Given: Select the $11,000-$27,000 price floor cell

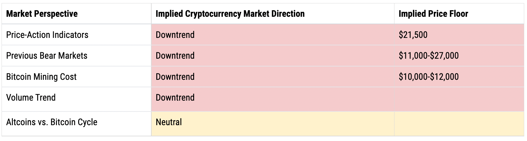Looking at the screenshot, I should [x=459, y=56].
